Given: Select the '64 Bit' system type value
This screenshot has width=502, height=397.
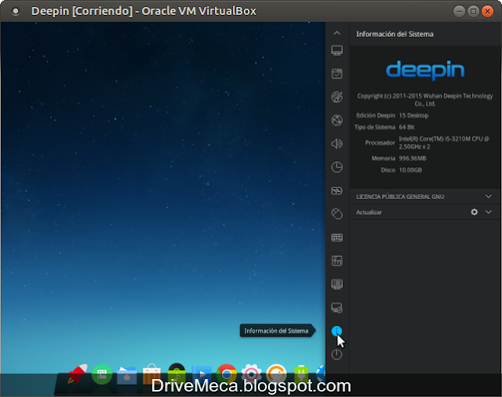Looking at the screenshot, I should point(406,127).
